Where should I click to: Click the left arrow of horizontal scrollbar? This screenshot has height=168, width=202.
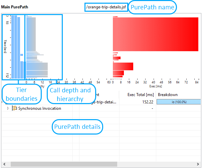coord(4,164)
